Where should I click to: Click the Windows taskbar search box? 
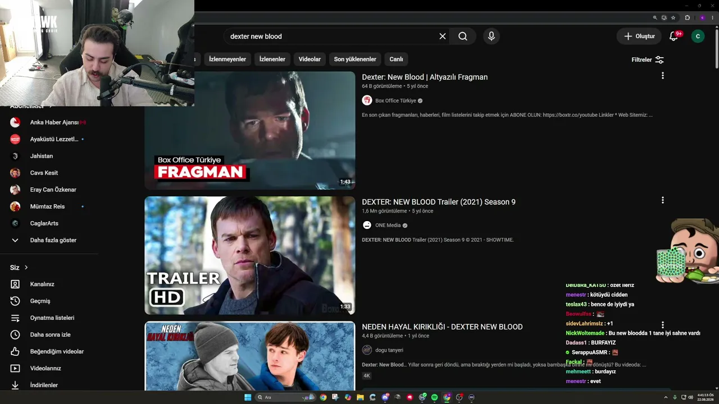coord(285,397)
